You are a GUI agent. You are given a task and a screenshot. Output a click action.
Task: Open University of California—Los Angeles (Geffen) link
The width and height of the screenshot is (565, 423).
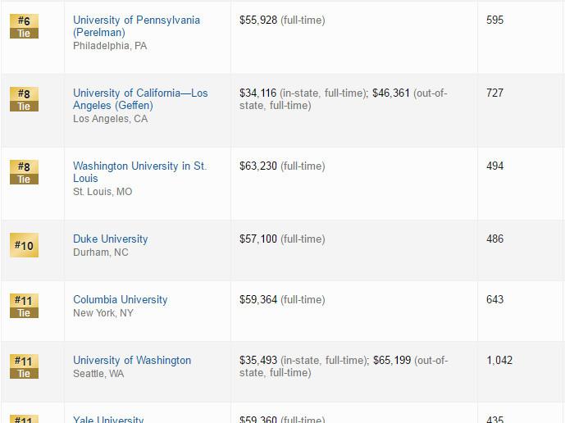click(140, 99)
